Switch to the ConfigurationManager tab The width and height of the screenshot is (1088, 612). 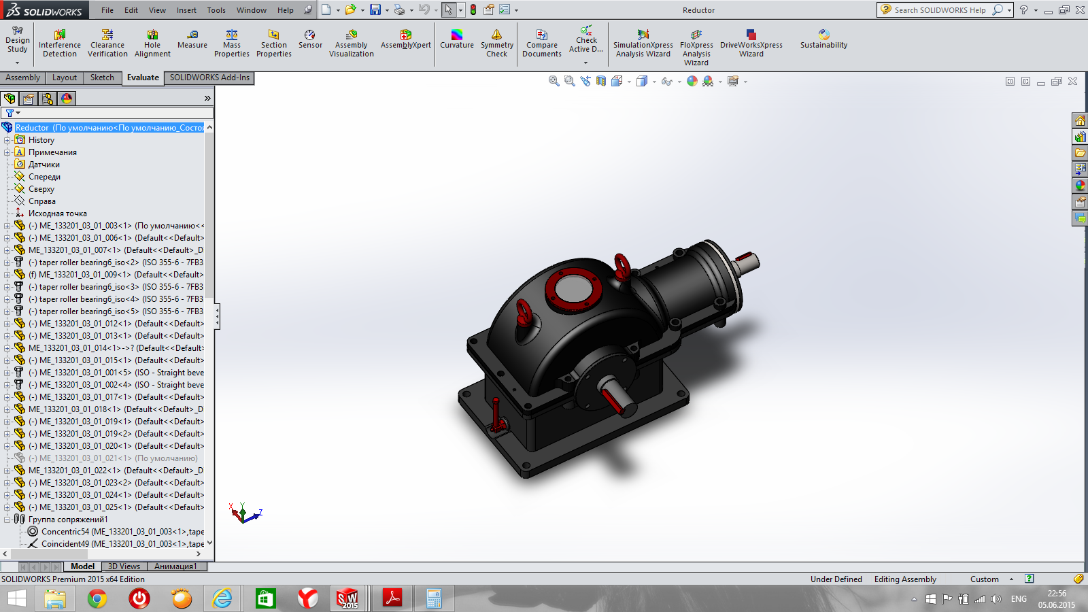click(48, 99)
